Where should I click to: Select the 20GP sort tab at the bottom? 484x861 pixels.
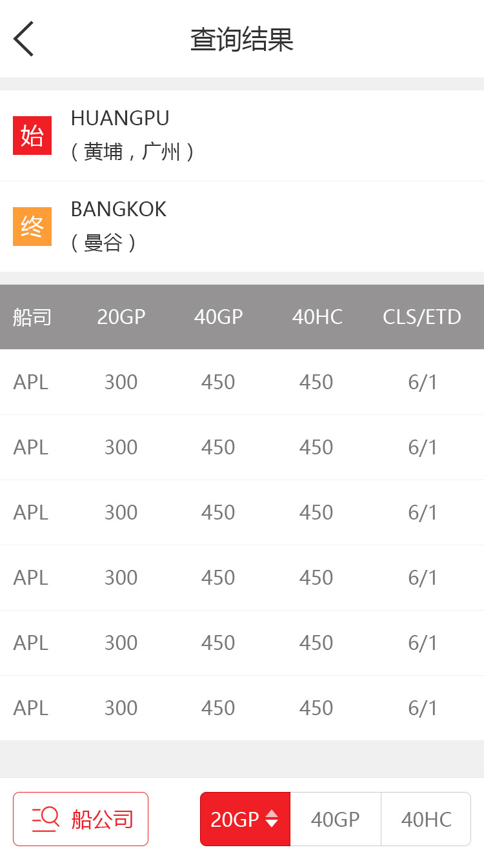pos(245,819)
